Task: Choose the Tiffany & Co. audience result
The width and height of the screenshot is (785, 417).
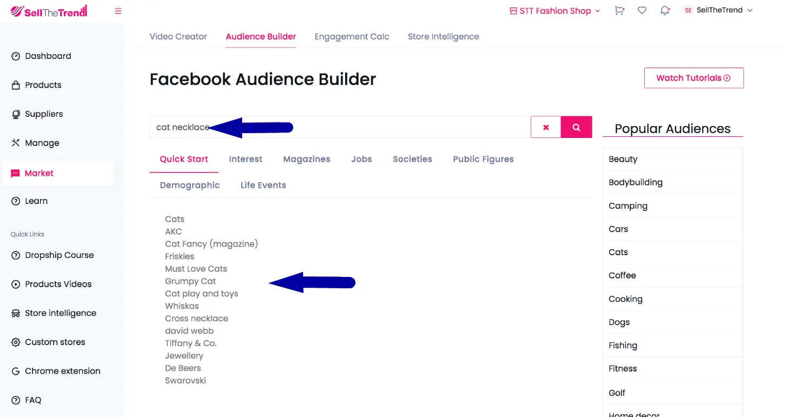Action: click(x=190, y=343)
